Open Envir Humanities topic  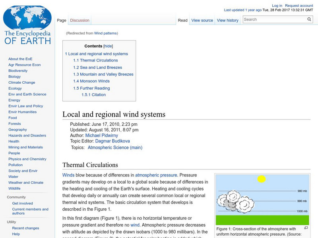pos(22,112)
